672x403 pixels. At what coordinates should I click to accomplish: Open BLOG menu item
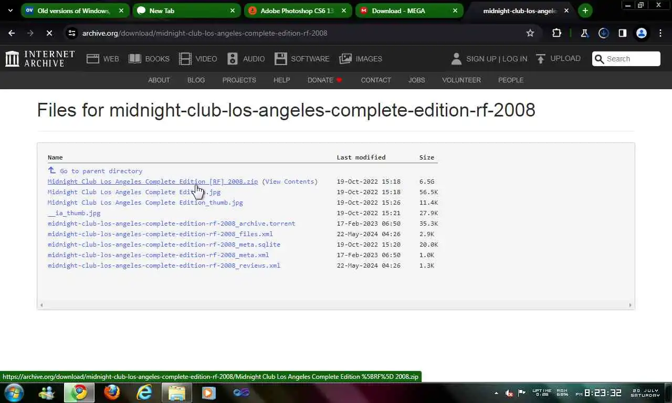[x=196, y=80]
